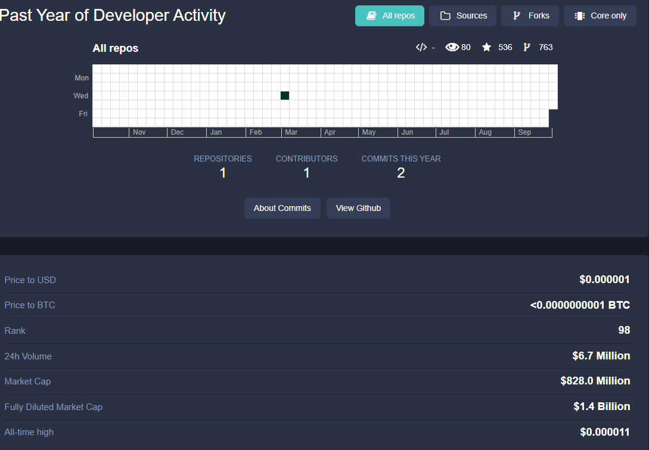
Task: Click the Market Cap label
Action: (x=28, y=381)
